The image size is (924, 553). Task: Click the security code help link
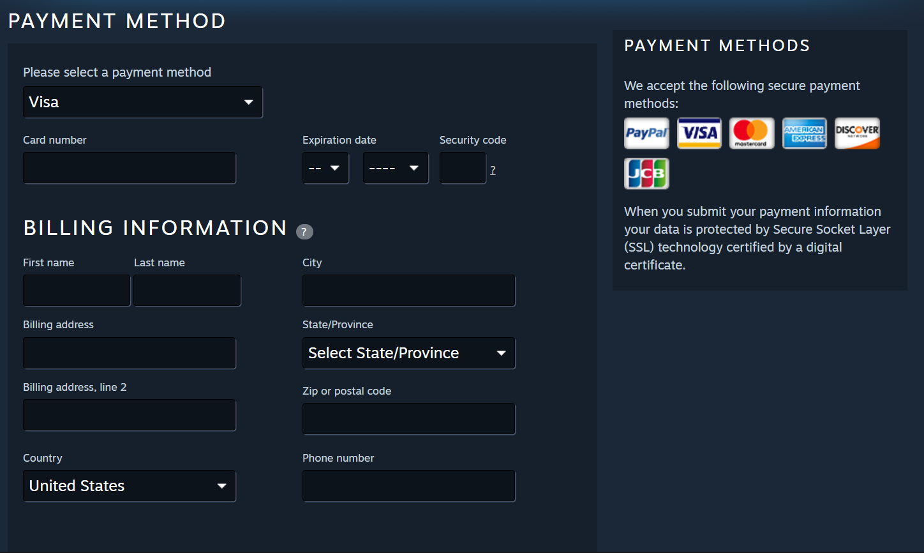tap(493, 170)
